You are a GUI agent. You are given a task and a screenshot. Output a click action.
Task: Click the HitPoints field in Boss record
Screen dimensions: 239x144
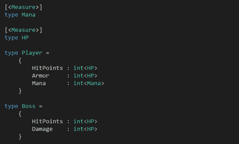[47, 121]
